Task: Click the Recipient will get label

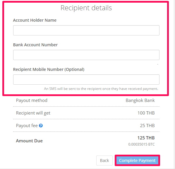Action: [33, 113]
